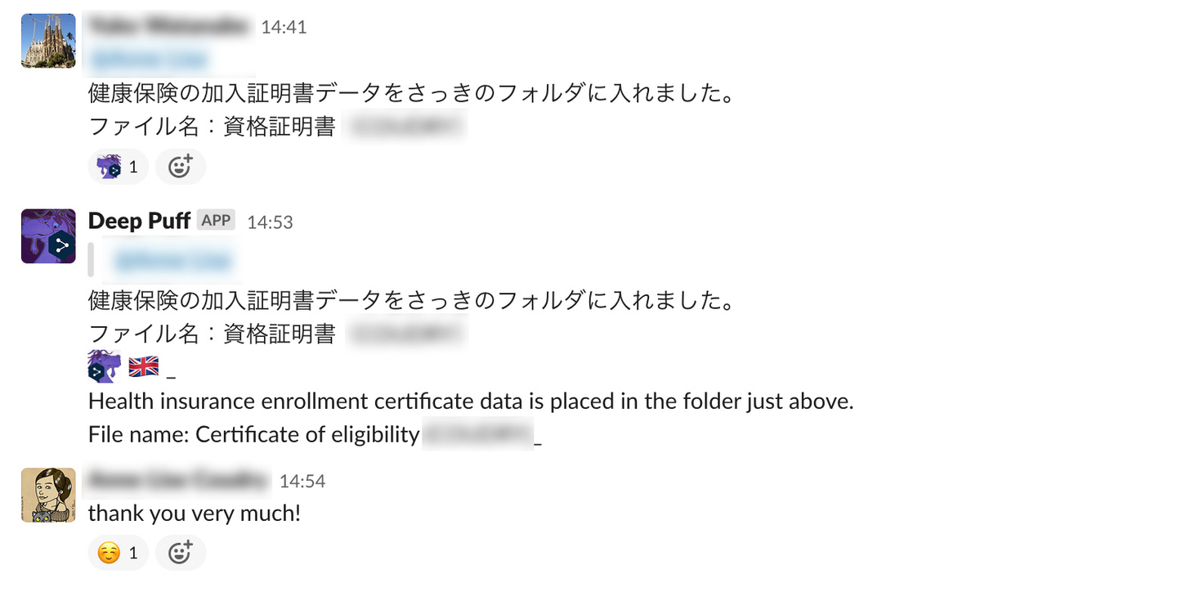Click the APP badge next to Deep Puff
This screenshot has width=1177, height=592.
216,221
